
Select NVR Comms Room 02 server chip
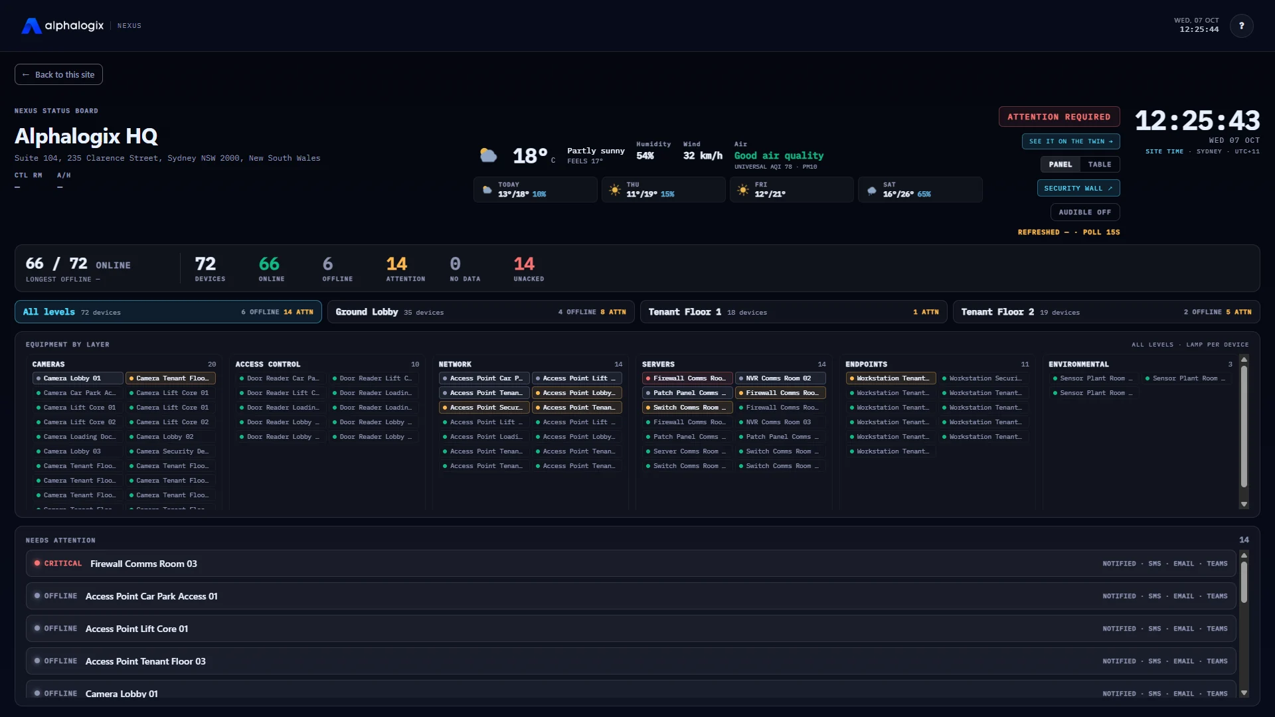pos(780,378)
